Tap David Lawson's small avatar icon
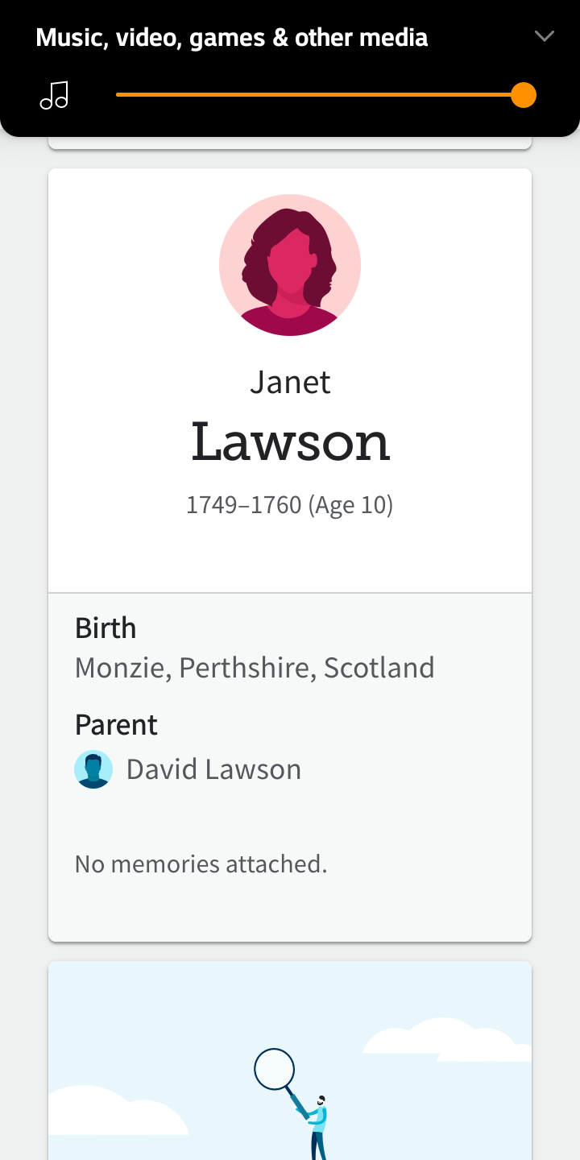 [x=93, y=769]
